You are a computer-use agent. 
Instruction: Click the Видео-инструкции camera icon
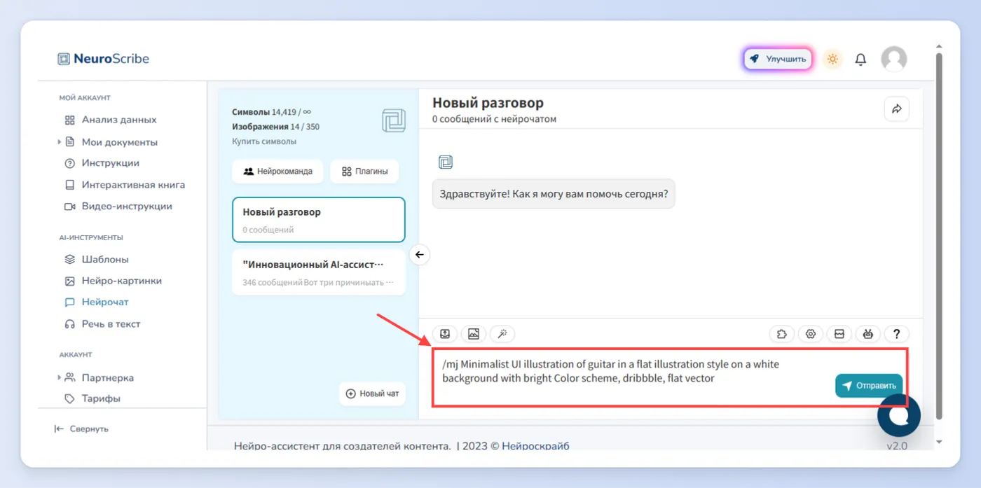(69, 207)
